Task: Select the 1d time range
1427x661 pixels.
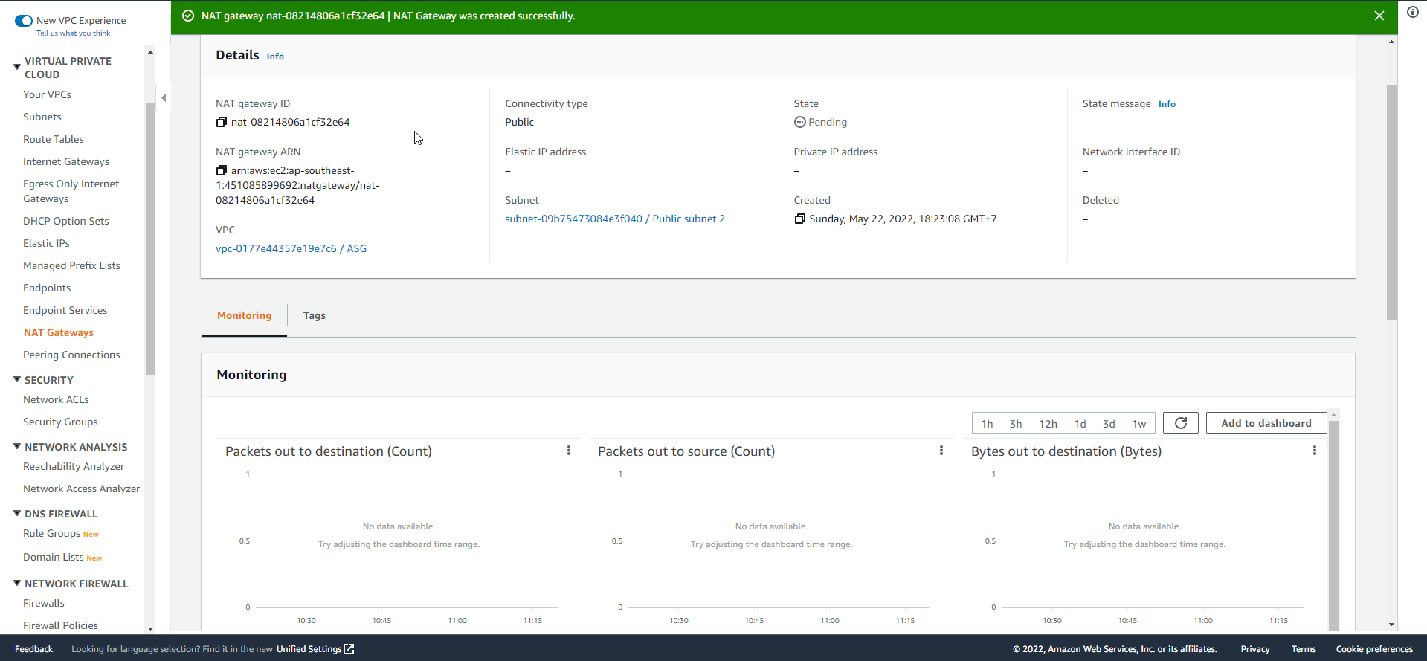Action: [x=1080, y=424]
